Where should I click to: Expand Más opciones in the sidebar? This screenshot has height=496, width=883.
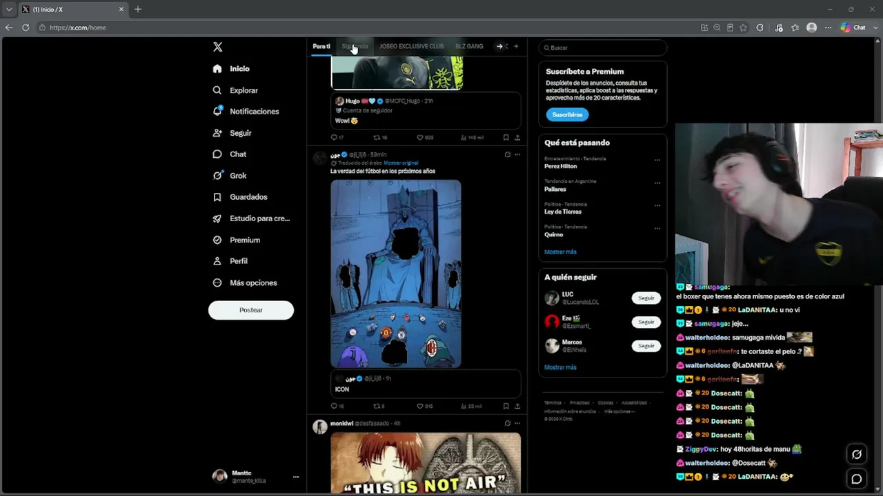click(x=245, y=282)
